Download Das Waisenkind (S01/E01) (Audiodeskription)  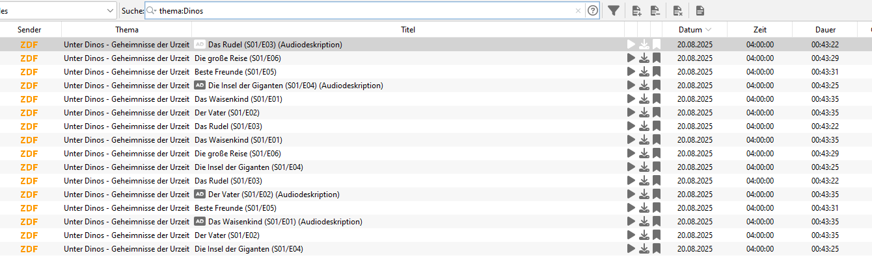pos(644,221)
